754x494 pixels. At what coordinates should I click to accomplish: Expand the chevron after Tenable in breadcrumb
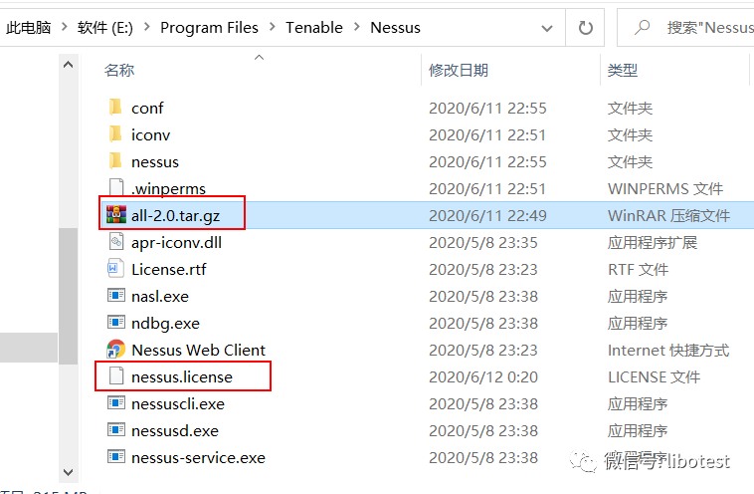coord(357,28)
